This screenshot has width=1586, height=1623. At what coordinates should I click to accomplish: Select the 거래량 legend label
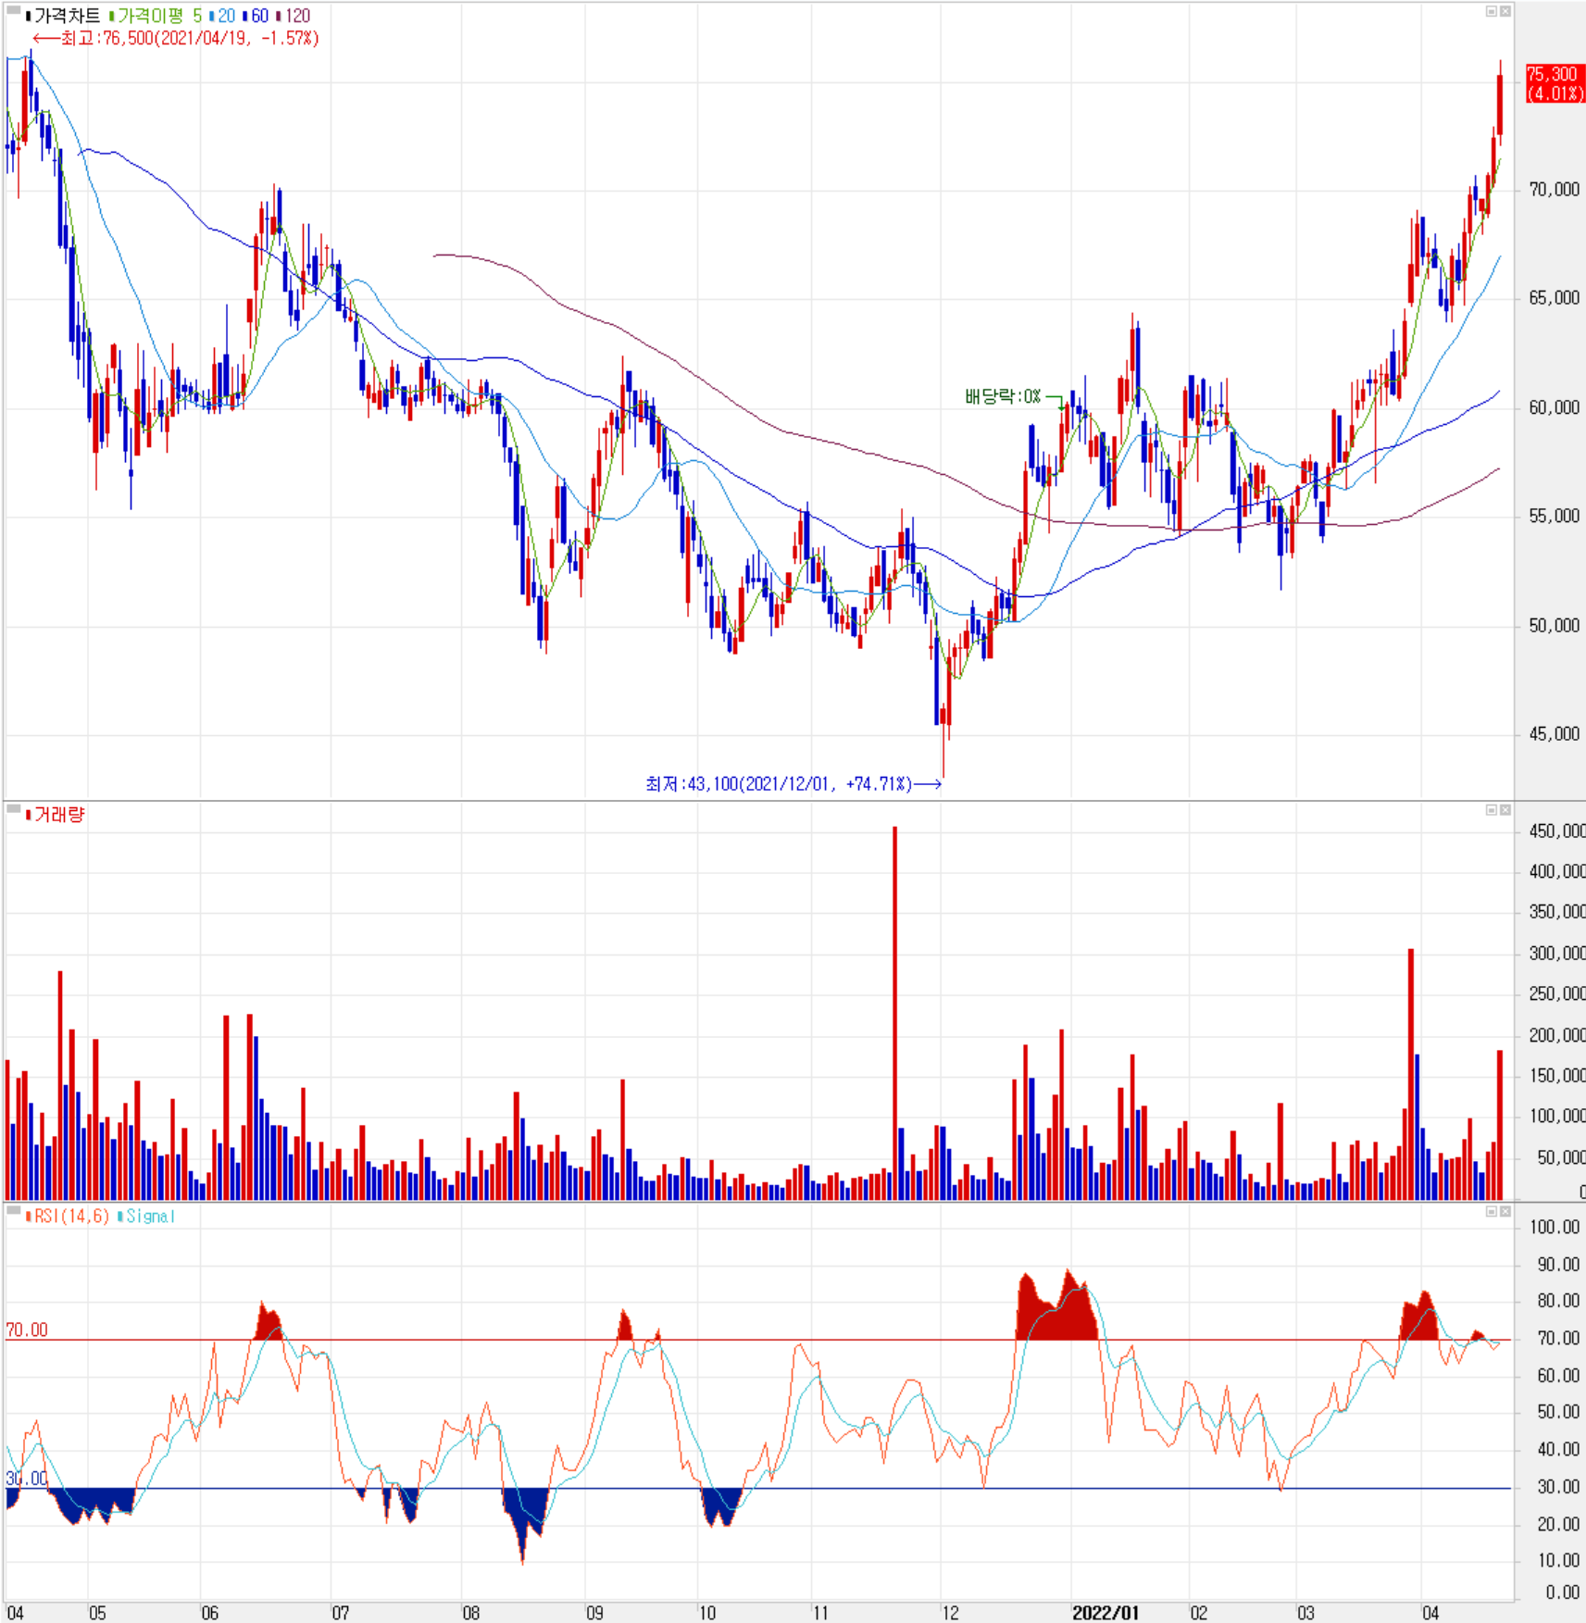click(56, 815)
